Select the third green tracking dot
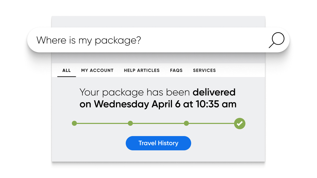 [x=186, y=123]
